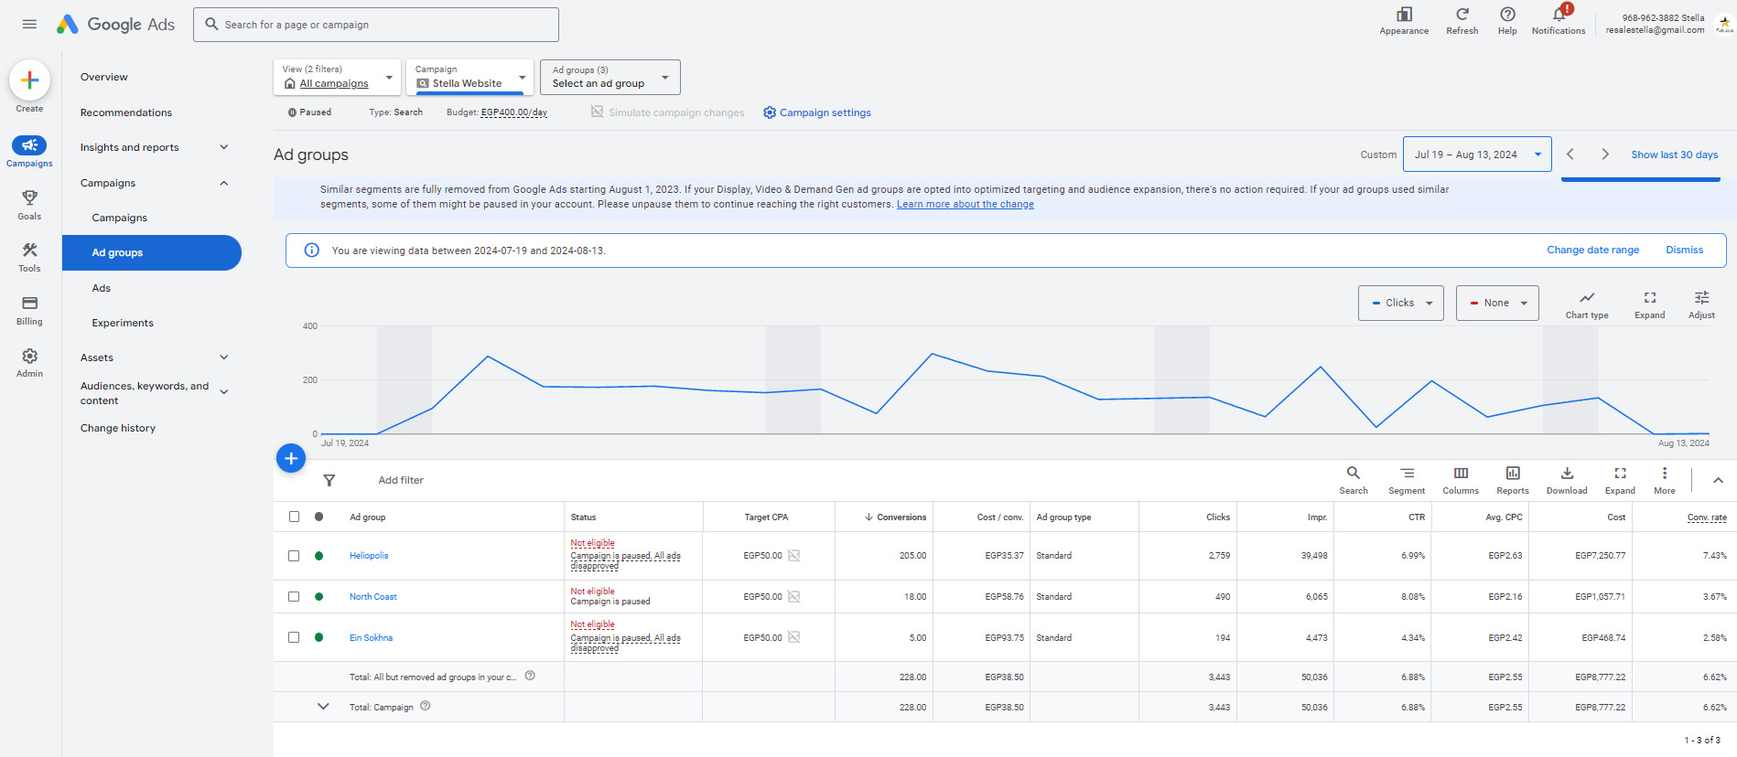This screenshot has width=1737, height=757.
Task: Click the blue plus button to add ad group
Action: (x=291, y=458)
